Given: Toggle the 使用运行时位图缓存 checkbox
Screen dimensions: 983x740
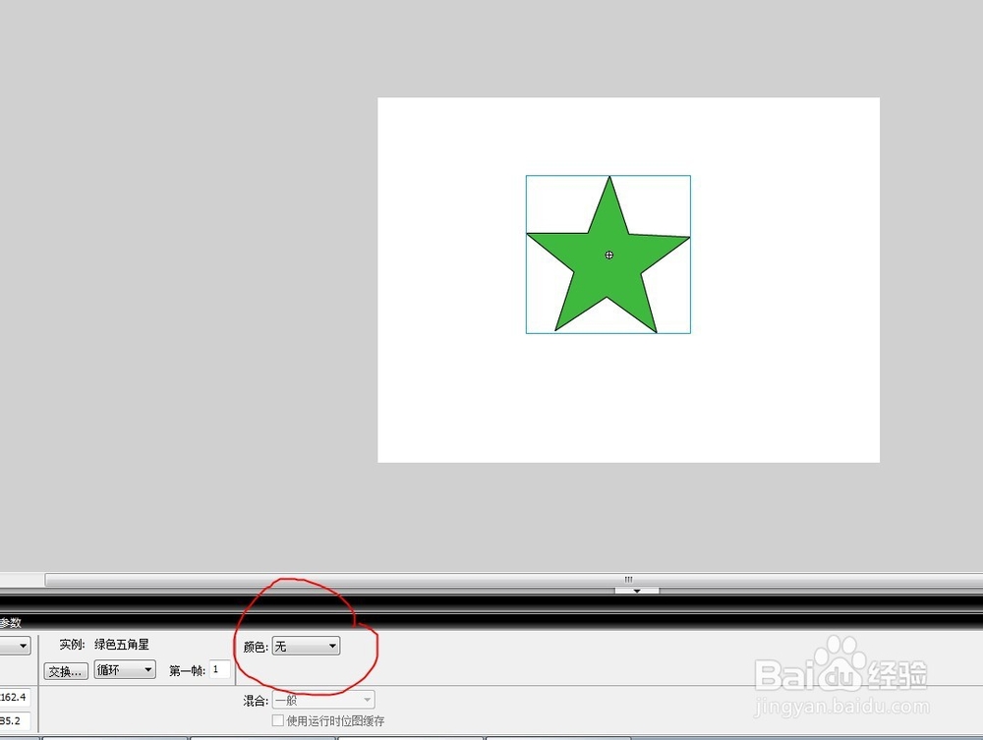Looking at the screenshot, I should pyautogui.click(x=278, y=720).
